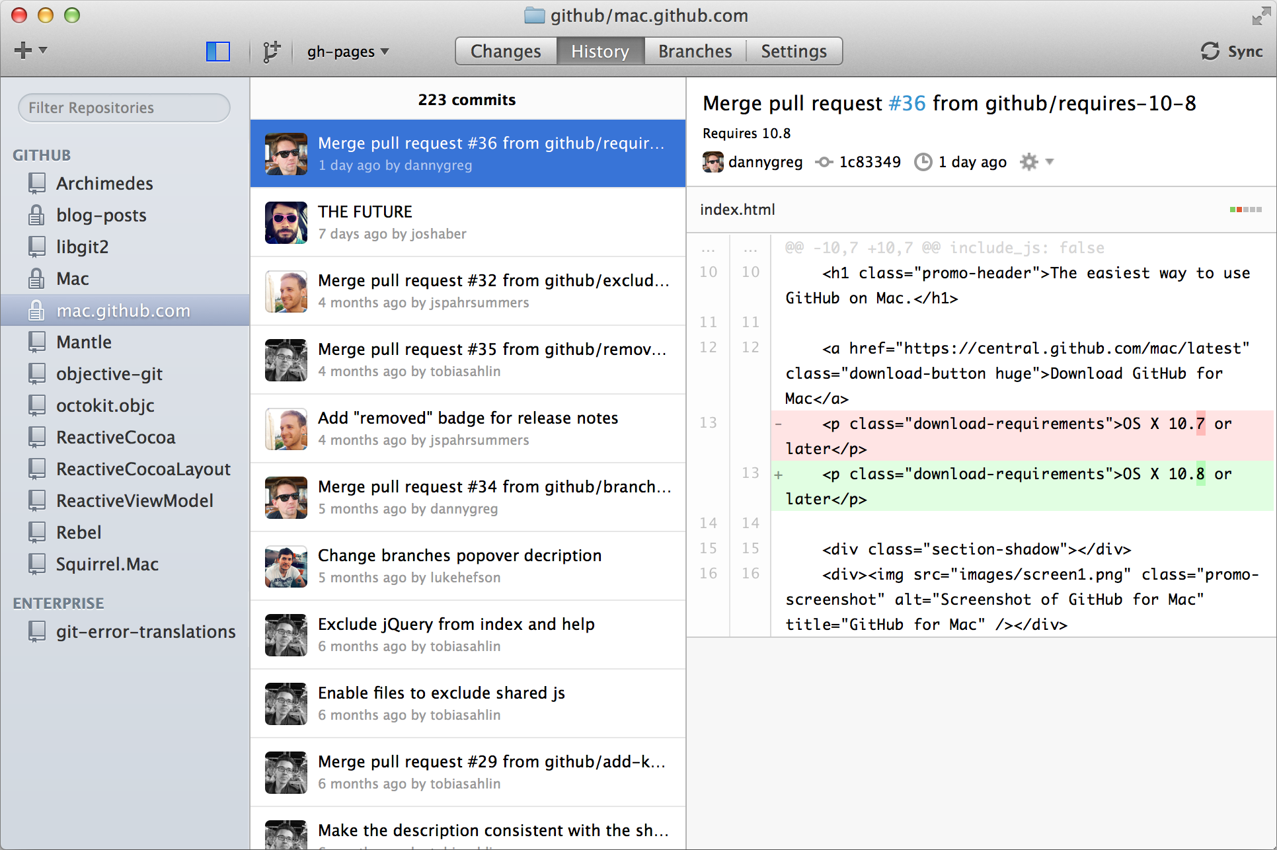The width and height of the screenshot is (1277, 850).
Task: Select the ReactiveCocoaLayout repository
Action: click(125, 469)
